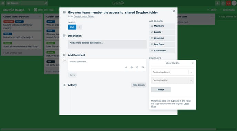Open the Done tasks list menu dots
The width and height of the screenshot is (237, 131).
click(x=212, y=17)
